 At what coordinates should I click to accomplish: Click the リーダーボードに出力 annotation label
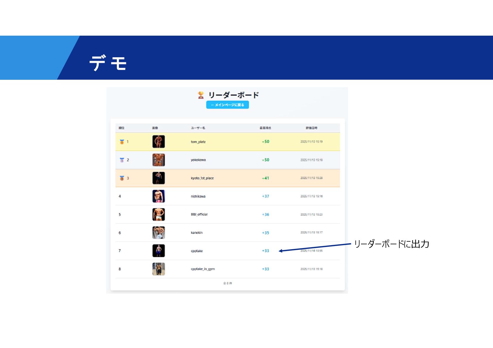tap(392, 244)
